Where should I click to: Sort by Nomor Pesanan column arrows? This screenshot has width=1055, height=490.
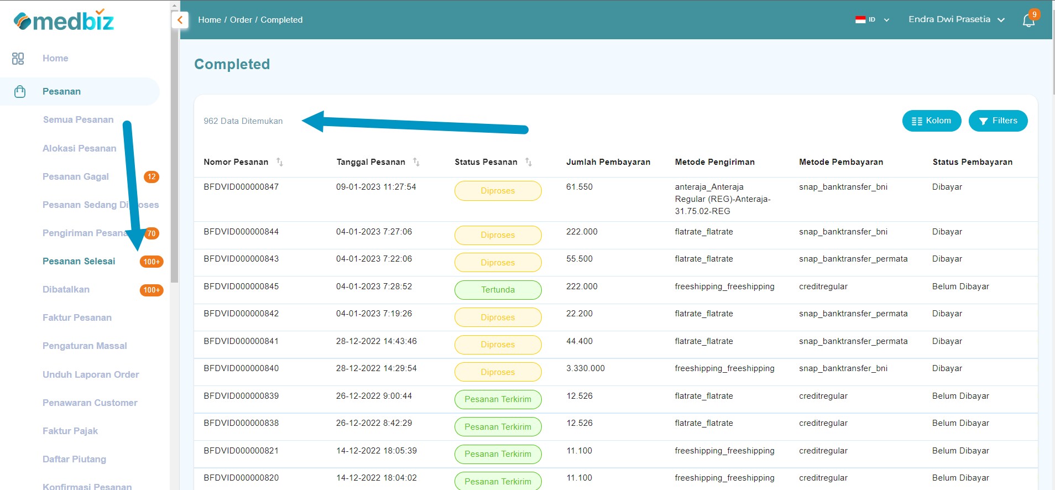coord(280,162)
